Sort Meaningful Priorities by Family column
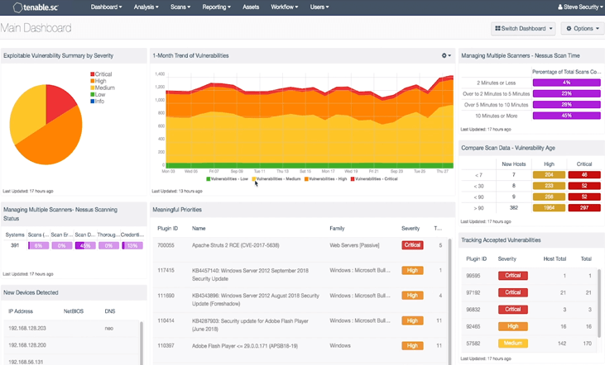The height and width of the screenshot is (365, 605). pyautogui.click(x=337, y=228)
